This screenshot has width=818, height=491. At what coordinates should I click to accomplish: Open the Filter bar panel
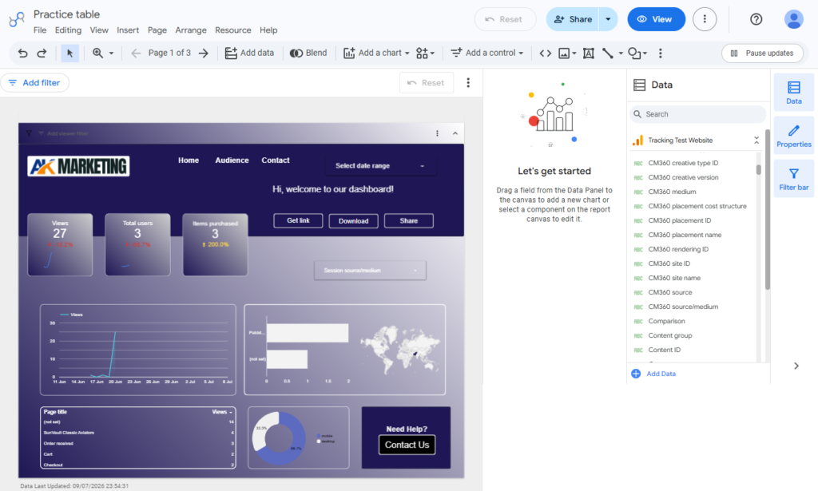point(793,180)
